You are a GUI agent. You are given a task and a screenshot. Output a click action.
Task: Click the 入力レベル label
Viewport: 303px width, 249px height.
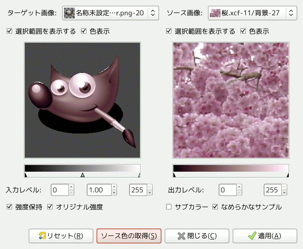click(x=23, y=190)
